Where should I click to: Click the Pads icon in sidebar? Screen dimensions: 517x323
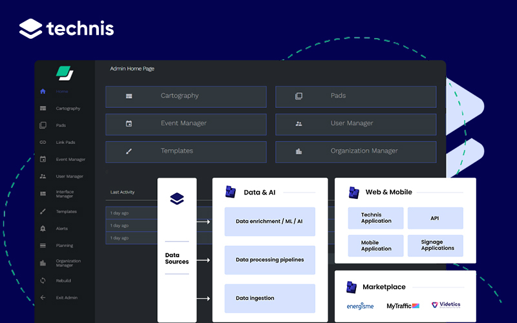tap(43, 125)
